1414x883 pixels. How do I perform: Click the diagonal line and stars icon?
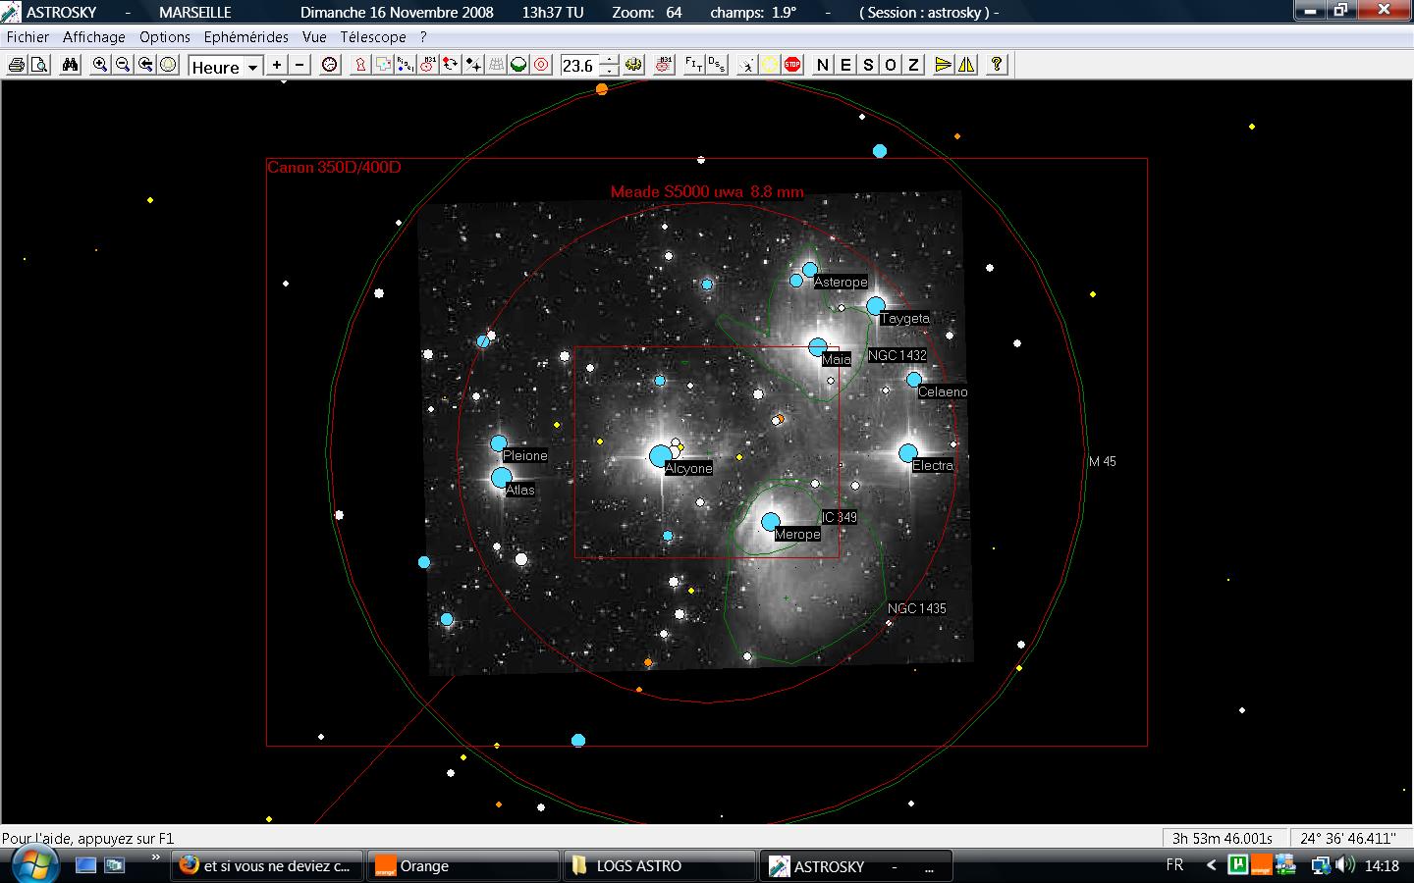473,65
